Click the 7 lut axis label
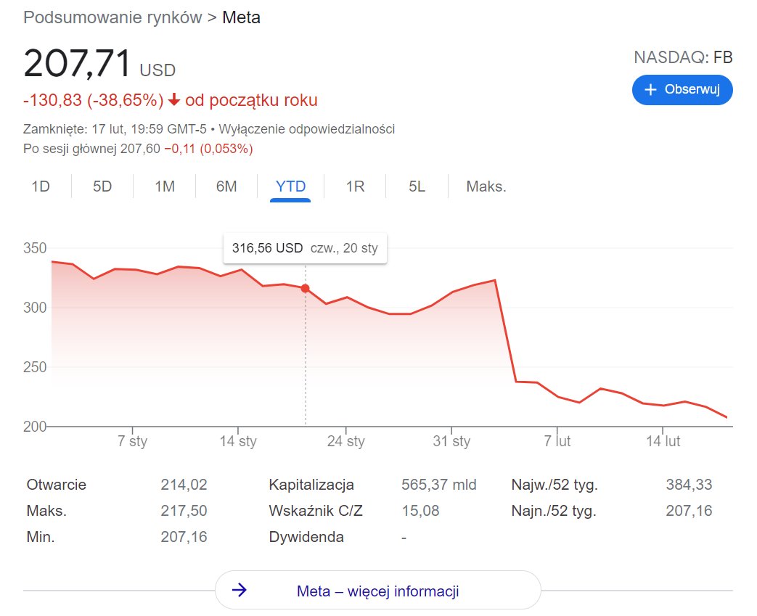This screenshot has width=757, height=616. [x=557, y=441]
